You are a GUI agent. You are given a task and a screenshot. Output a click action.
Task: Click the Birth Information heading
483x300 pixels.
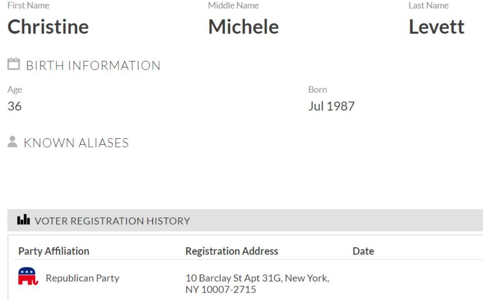[93, 65]
